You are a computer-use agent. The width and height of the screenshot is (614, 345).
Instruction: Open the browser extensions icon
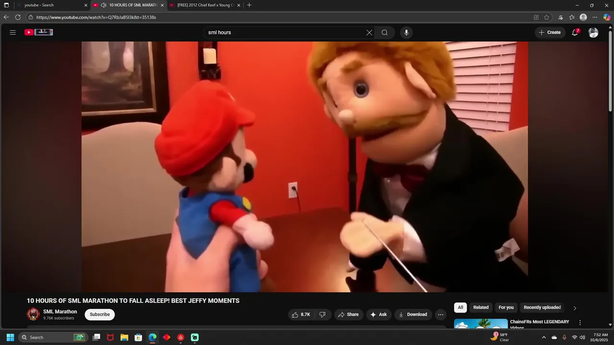560,17
